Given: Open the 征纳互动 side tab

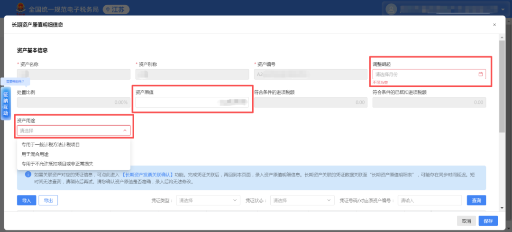Looking at the screenshot, I should pos(6,104).
